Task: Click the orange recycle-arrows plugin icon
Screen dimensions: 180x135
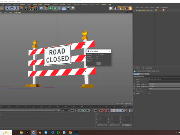Action: pos(124,8)
